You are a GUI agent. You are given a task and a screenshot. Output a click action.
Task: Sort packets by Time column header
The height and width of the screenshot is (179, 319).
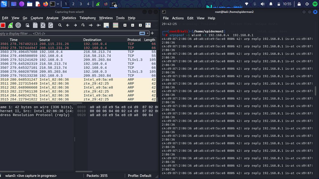pyautogui.click(x=23, y=40)
